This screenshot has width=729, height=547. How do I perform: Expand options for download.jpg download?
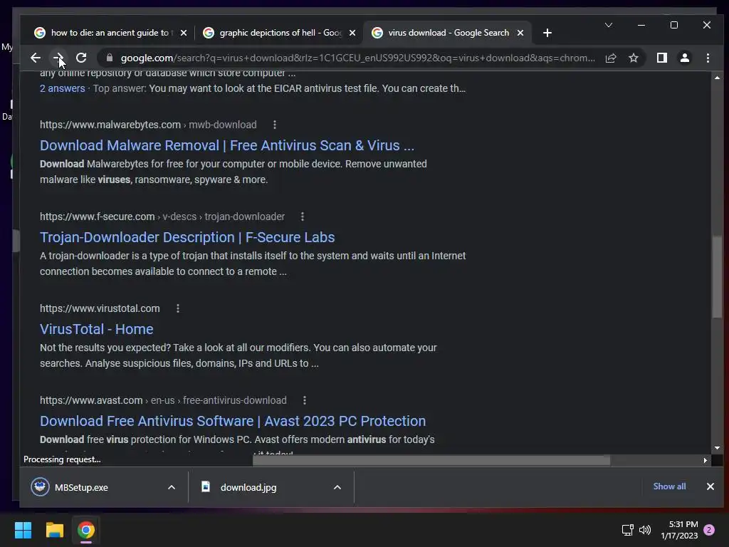(x=337, y=487)
